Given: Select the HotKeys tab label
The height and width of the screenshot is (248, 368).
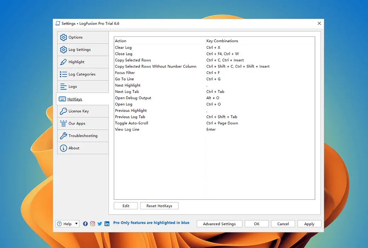Looking at the screenshot, I should (x=75, y=99).
